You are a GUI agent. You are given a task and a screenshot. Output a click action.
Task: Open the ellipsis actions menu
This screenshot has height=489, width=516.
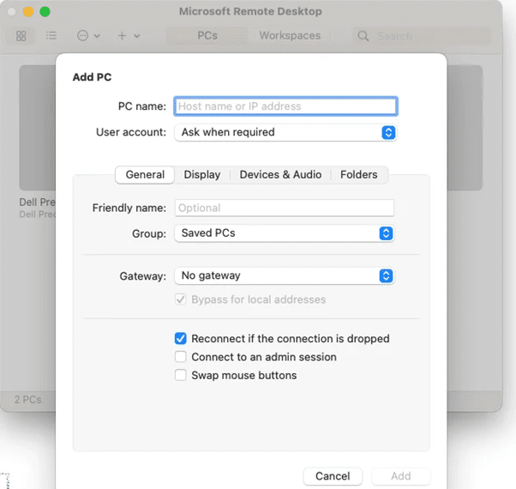coord(82,35)
